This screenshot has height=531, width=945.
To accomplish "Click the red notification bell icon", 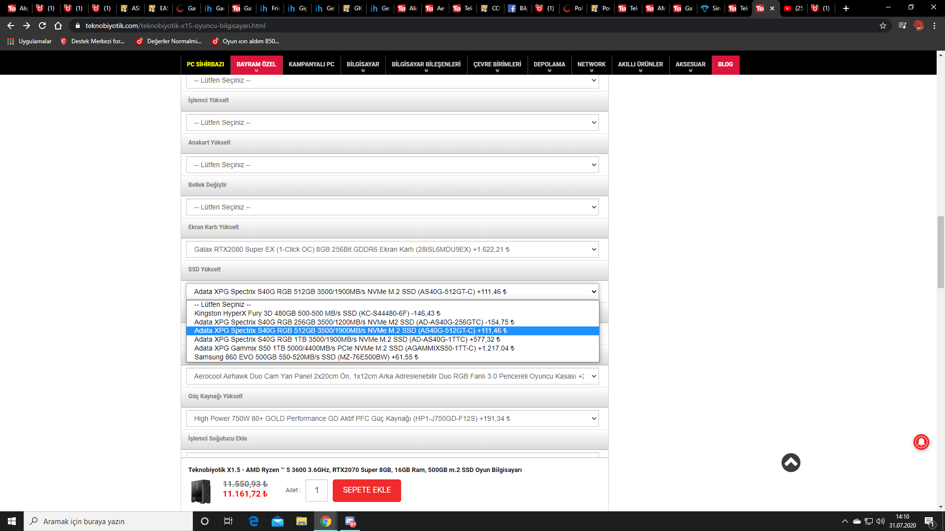I will pyautogui.click(x=921, y=442).
